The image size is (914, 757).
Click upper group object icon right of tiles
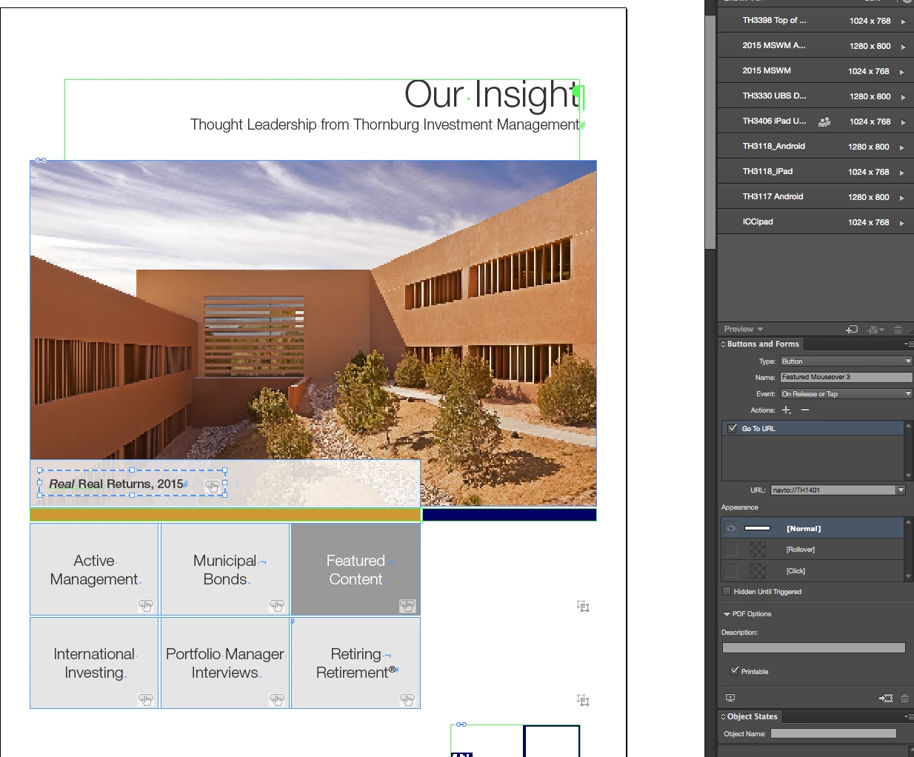(583, 606)
